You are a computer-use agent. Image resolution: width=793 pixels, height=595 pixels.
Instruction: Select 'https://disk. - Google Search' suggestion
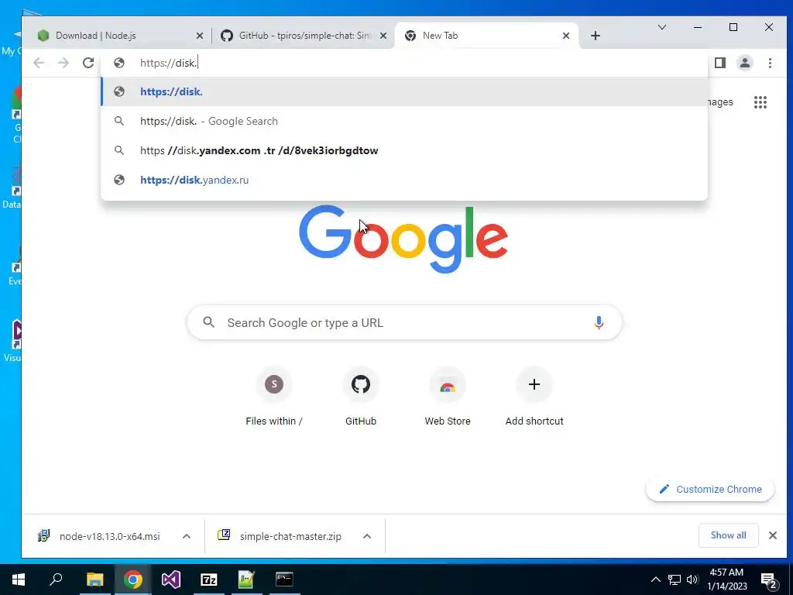pos(404,121)
